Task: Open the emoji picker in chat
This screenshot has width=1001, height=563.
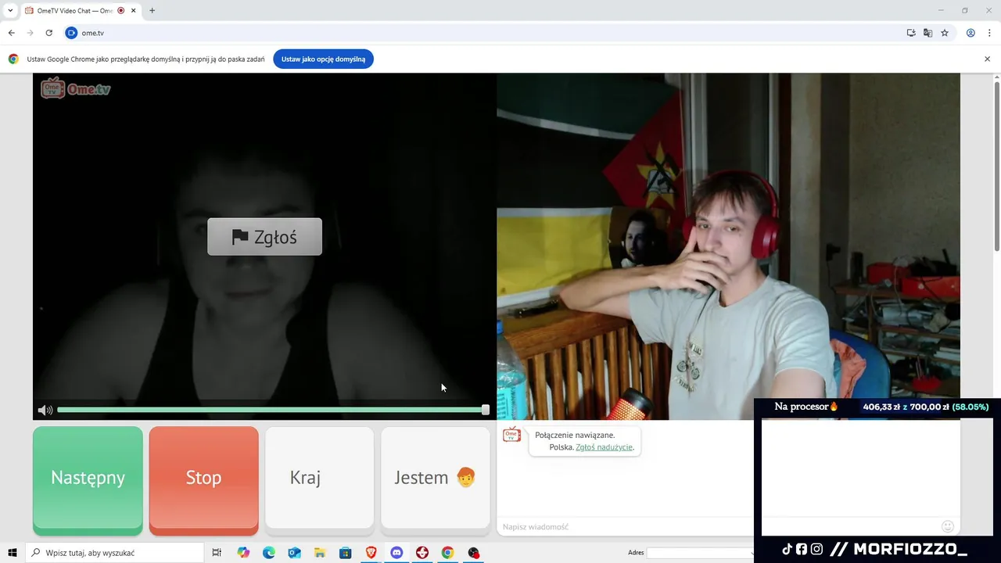Action: [x=948, y=526]
